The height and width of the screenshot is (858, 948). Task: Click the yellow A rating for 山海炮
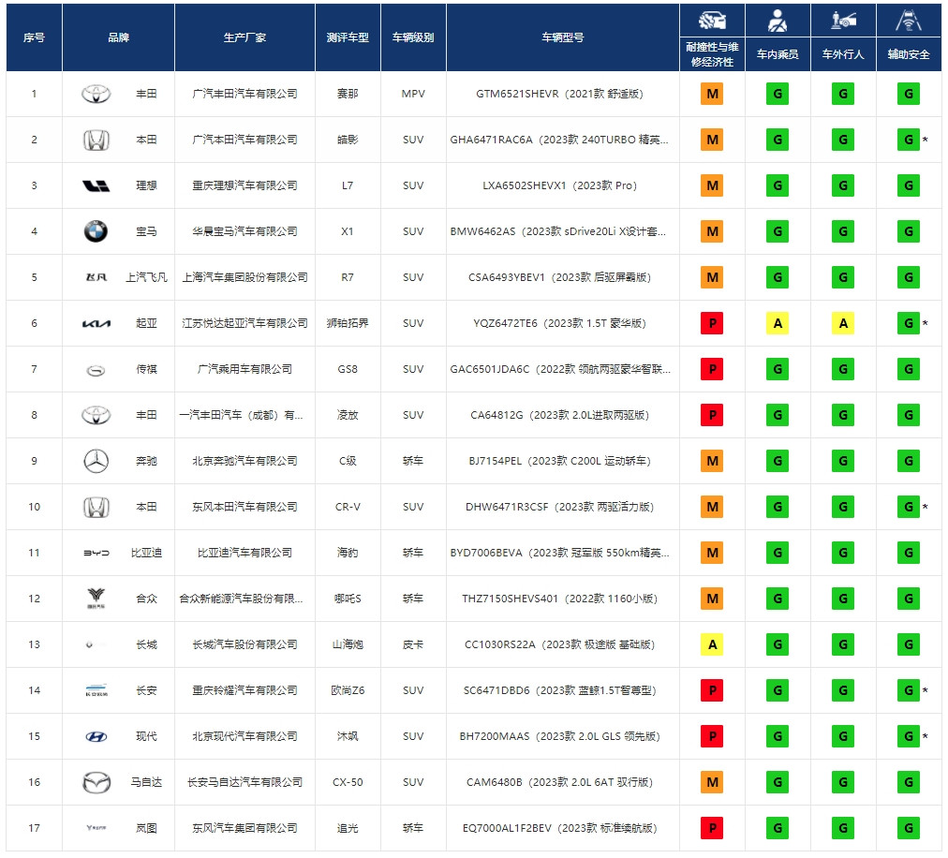(x=712, y=644)
